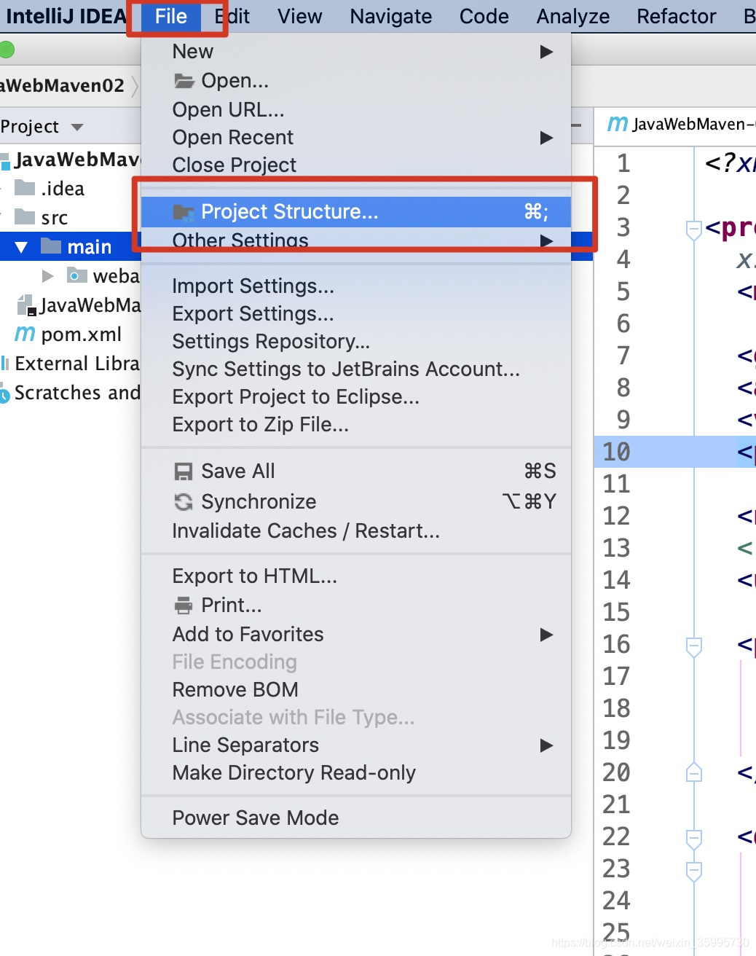Open Project Structure... dialog
Screen dimensions: 756x956
(355, 212)
